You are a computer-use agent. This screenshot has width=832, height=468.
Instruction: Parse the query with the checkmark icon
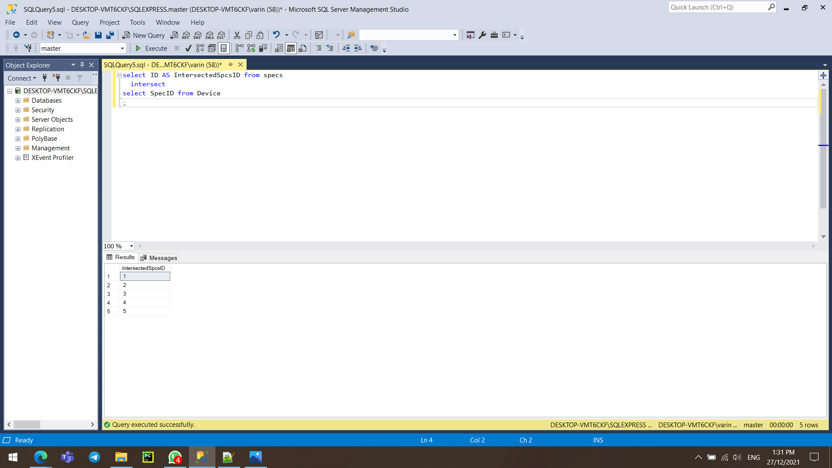188,48
